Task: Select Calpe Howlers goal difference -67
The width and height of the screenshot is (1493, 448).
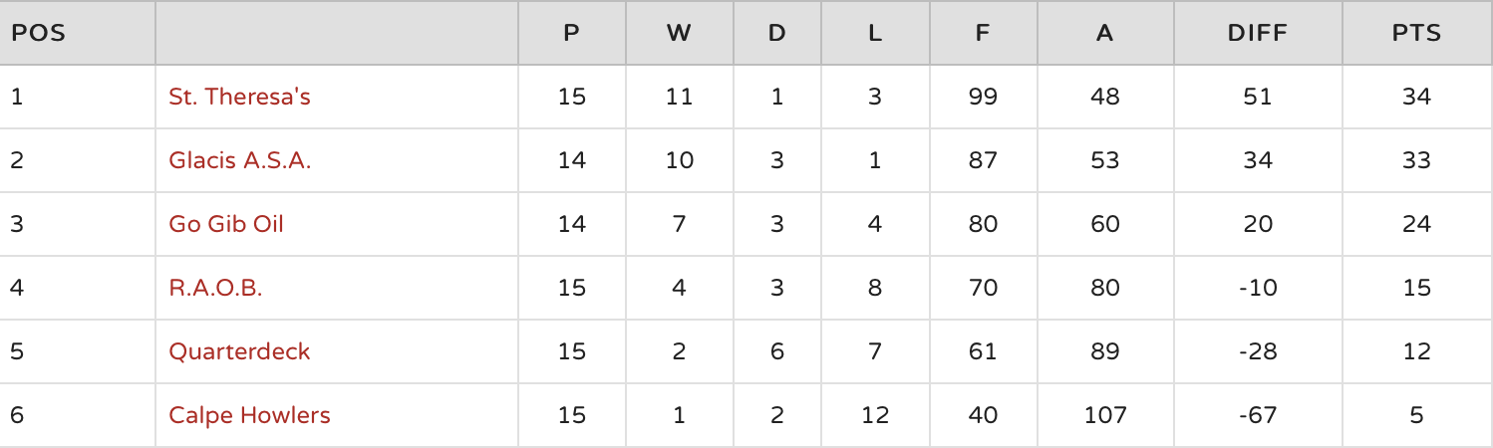Action: coord(1257,415)
